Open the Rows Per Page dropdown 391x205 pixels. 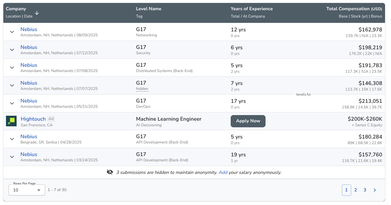pyautogui.click(x=27, y=190)
